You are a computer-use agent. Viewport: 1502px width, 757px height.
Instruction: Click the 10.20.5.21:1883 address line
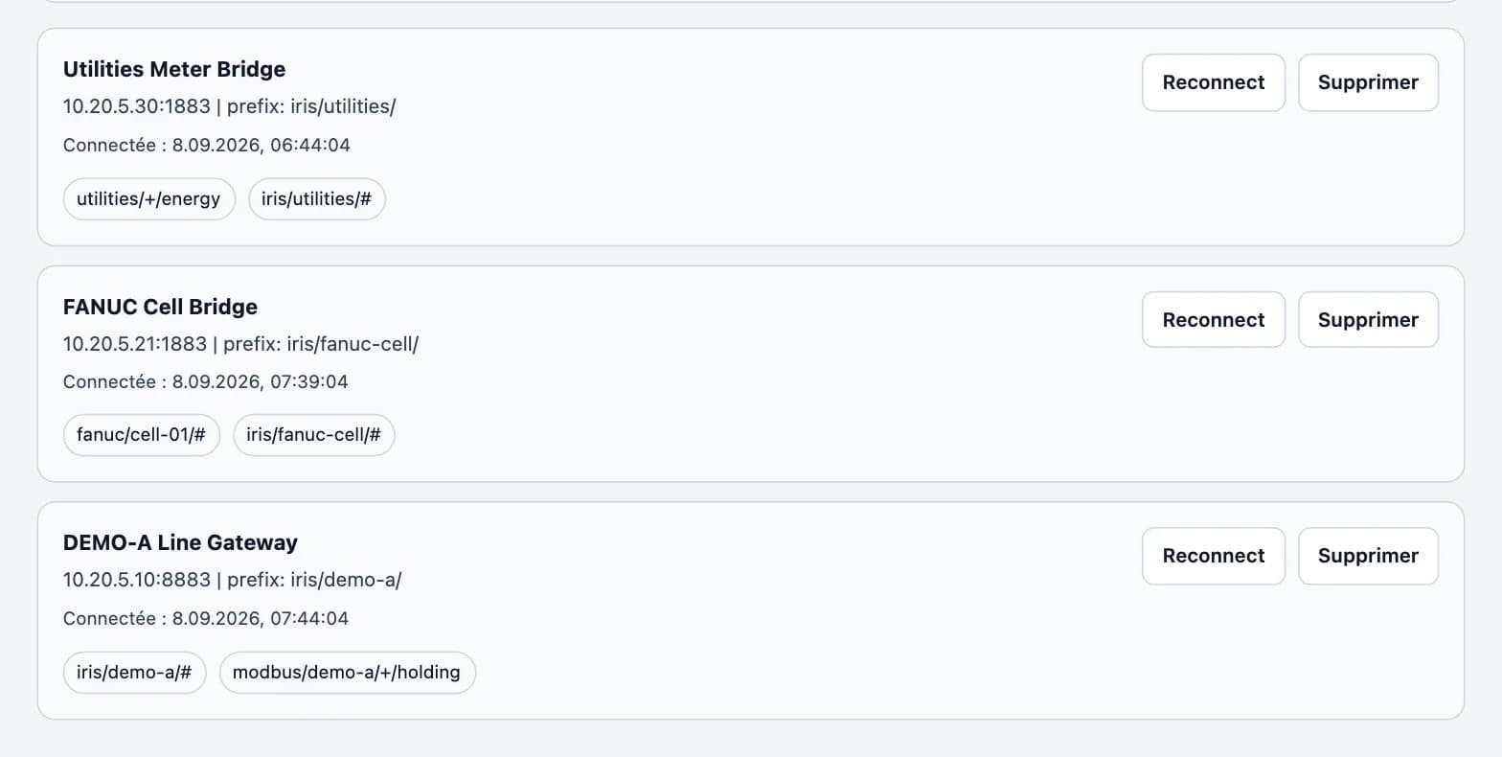(240, 343)
